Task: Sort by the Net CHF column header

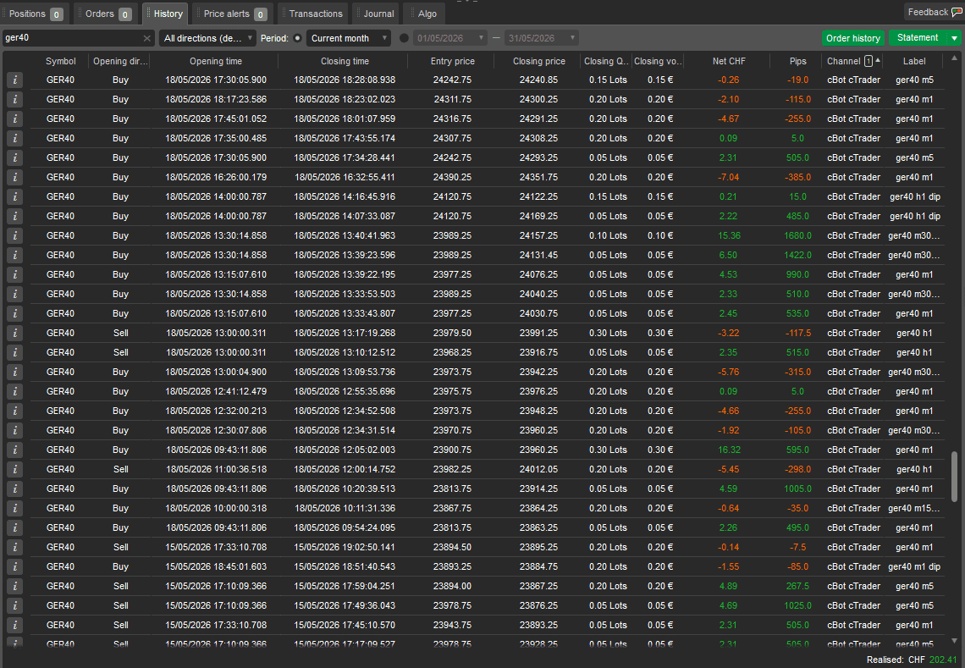Action: [x=729, y=61]
